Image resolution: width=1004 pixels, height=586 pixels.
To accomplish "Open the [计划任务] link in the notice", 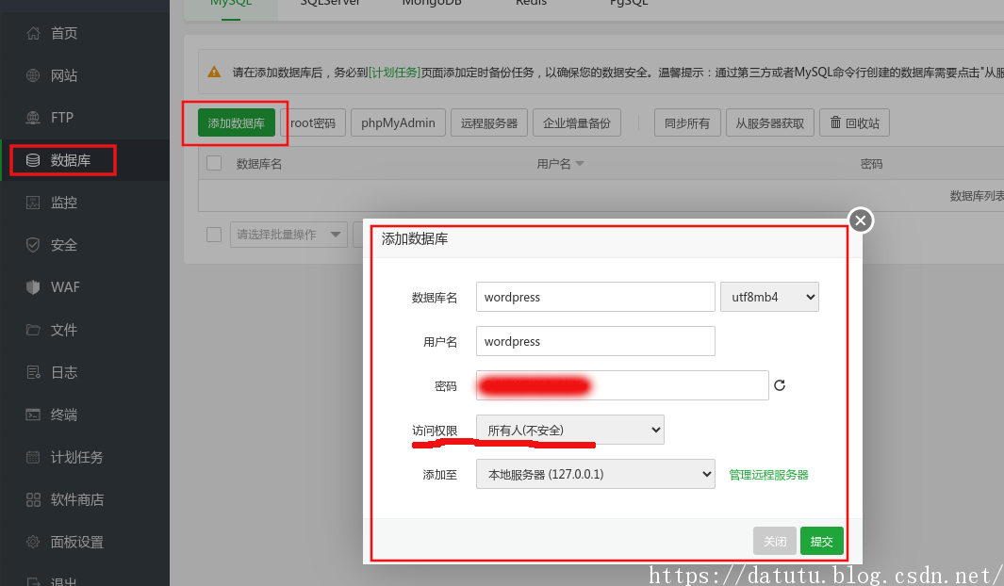I will [x=394, y=73].
